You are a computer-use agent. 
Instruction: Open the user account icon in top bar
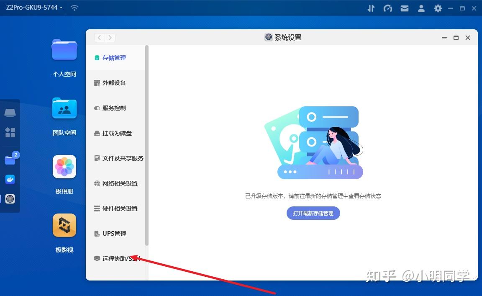(x=421, y=8)
